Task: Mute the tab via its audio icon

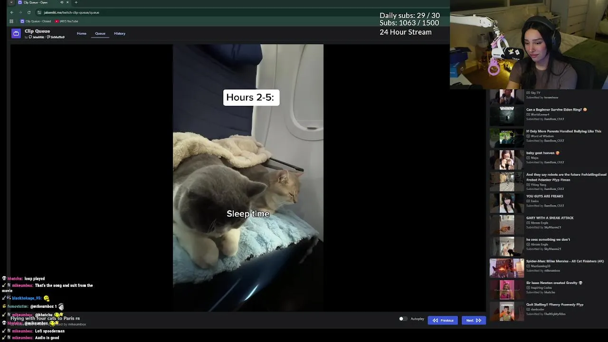Action: [x=62, y=2]
